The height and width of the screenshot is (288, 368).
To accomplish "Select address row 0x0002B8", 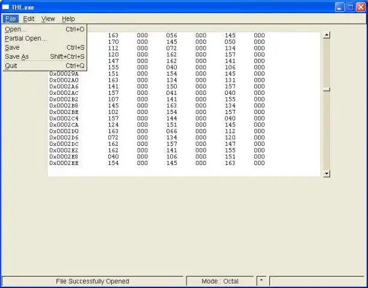I will [x=64, y=106].
